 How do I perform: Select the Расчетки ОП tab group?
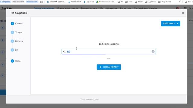18,2
